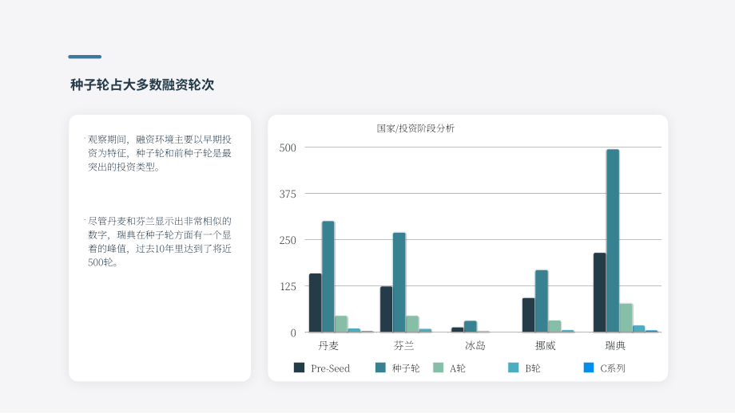Select Sweden's light green A轮 bar
735x413 pixels.
tap(626, 318)
